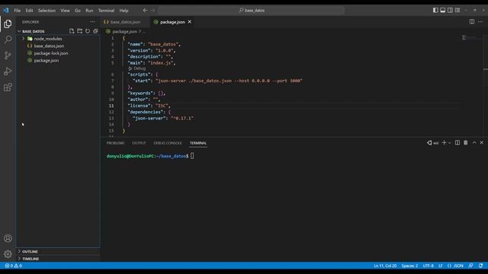
Task: Open the File menu
Action: pyautogui.click(x=17, y=11)
